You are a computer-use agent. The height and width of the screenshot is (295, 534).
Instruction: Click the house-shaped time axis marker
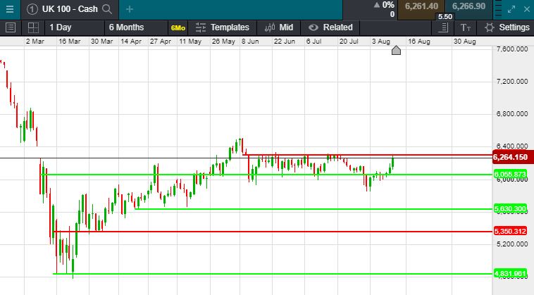(396, 51)
